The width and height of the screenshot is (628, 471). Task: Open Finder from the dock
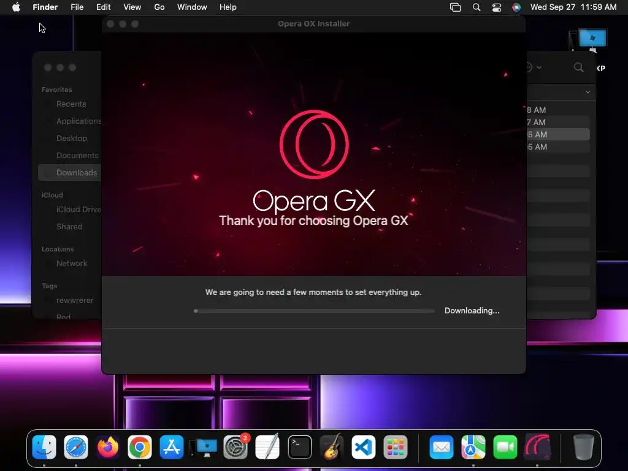pyautogui.click(x=44, y=446)
